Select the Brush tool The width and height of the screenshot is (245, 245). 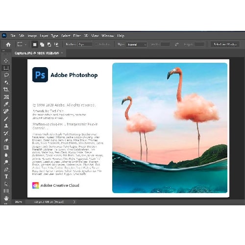coord(6,119)
